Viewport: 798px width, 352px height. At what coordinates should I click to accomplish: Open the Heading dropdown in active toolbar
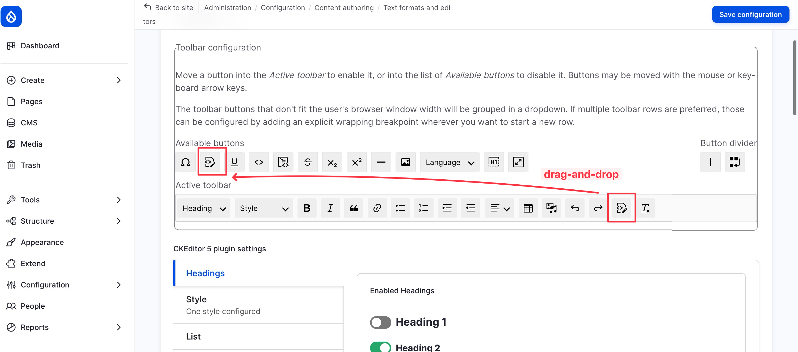coord(204,208)
